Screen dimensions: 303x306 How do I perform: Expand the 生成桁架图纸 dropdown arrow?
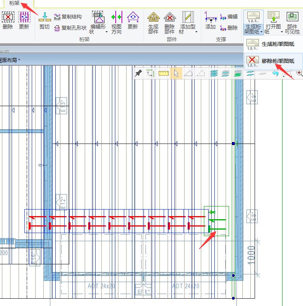pyautogui.click(x=261, y=32)
